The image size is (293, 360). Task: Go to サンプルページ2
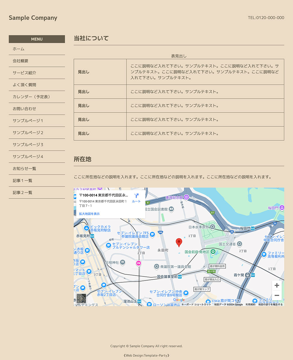click(x=37, y=133)
